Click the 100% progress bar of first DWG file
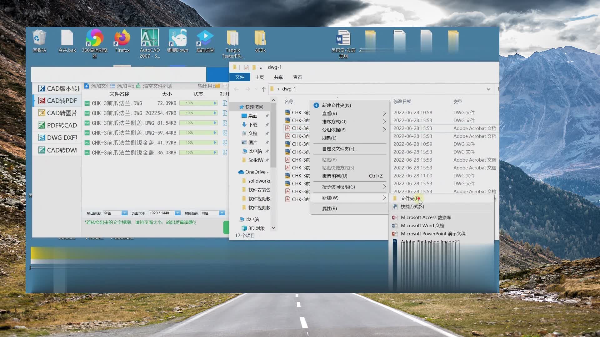This screenshot has height=337, width=600. (x=198, y=103)
